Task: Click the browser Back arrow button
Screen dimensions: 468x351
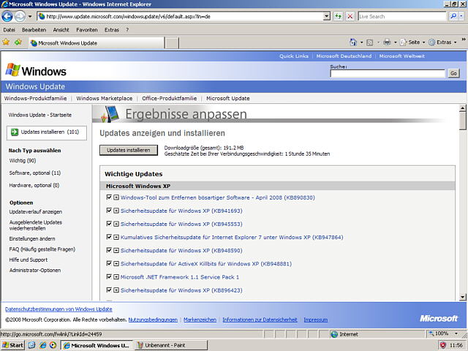Action: 7,16
